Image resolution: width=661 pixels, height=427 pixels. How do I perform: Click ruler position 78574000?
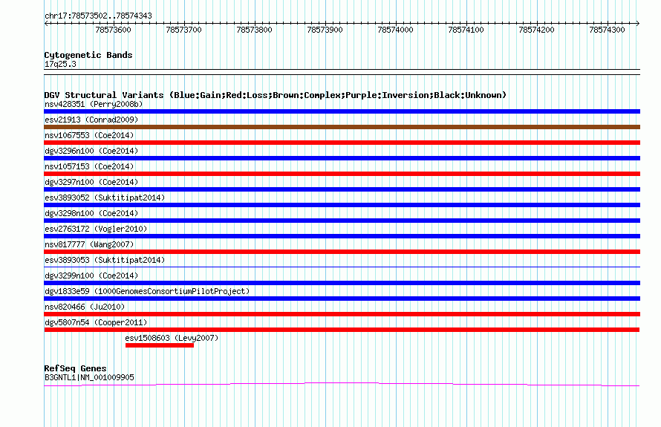coord(395,30)
